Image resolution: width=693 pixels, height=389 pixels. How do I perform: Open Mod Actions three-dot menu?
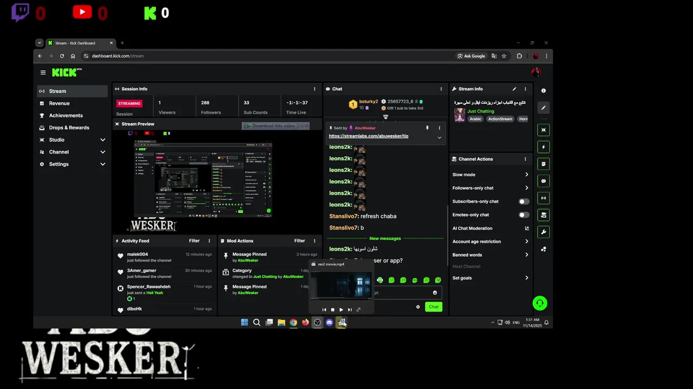pos(315,241)
